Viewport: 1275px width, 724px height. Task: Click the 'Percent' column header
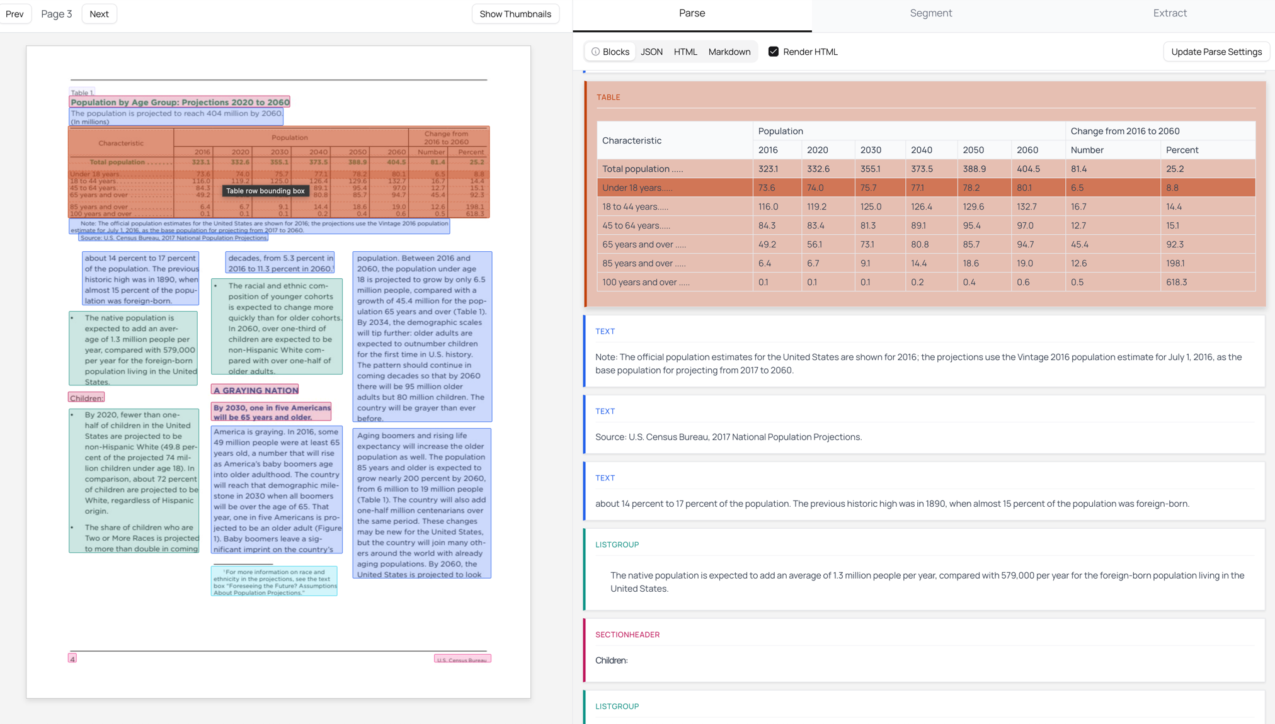point(1208,150)
